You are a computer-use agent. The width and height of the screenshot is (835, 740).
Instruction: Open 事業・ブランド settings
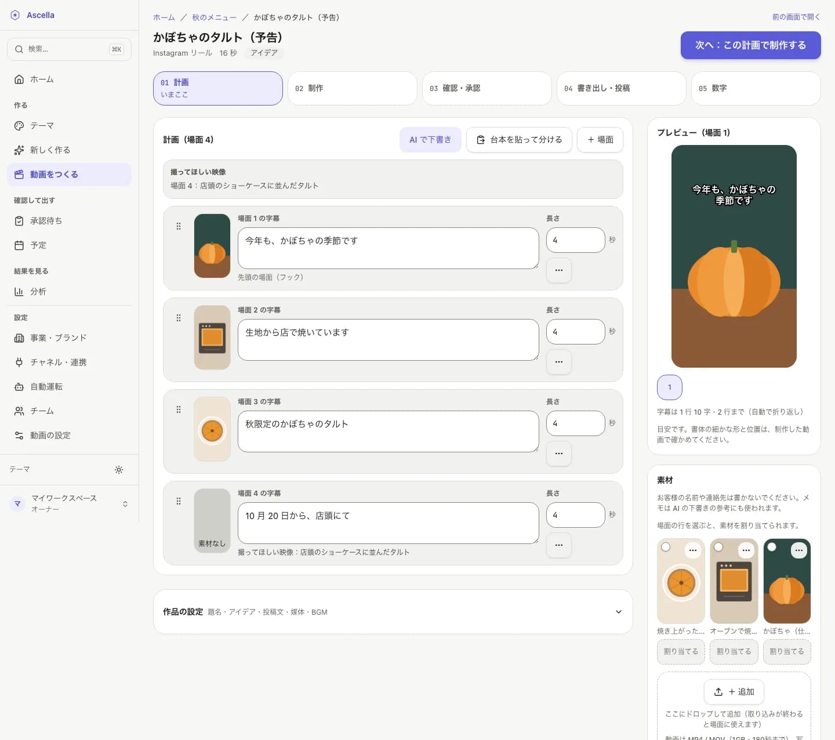(x=69, y=338)
